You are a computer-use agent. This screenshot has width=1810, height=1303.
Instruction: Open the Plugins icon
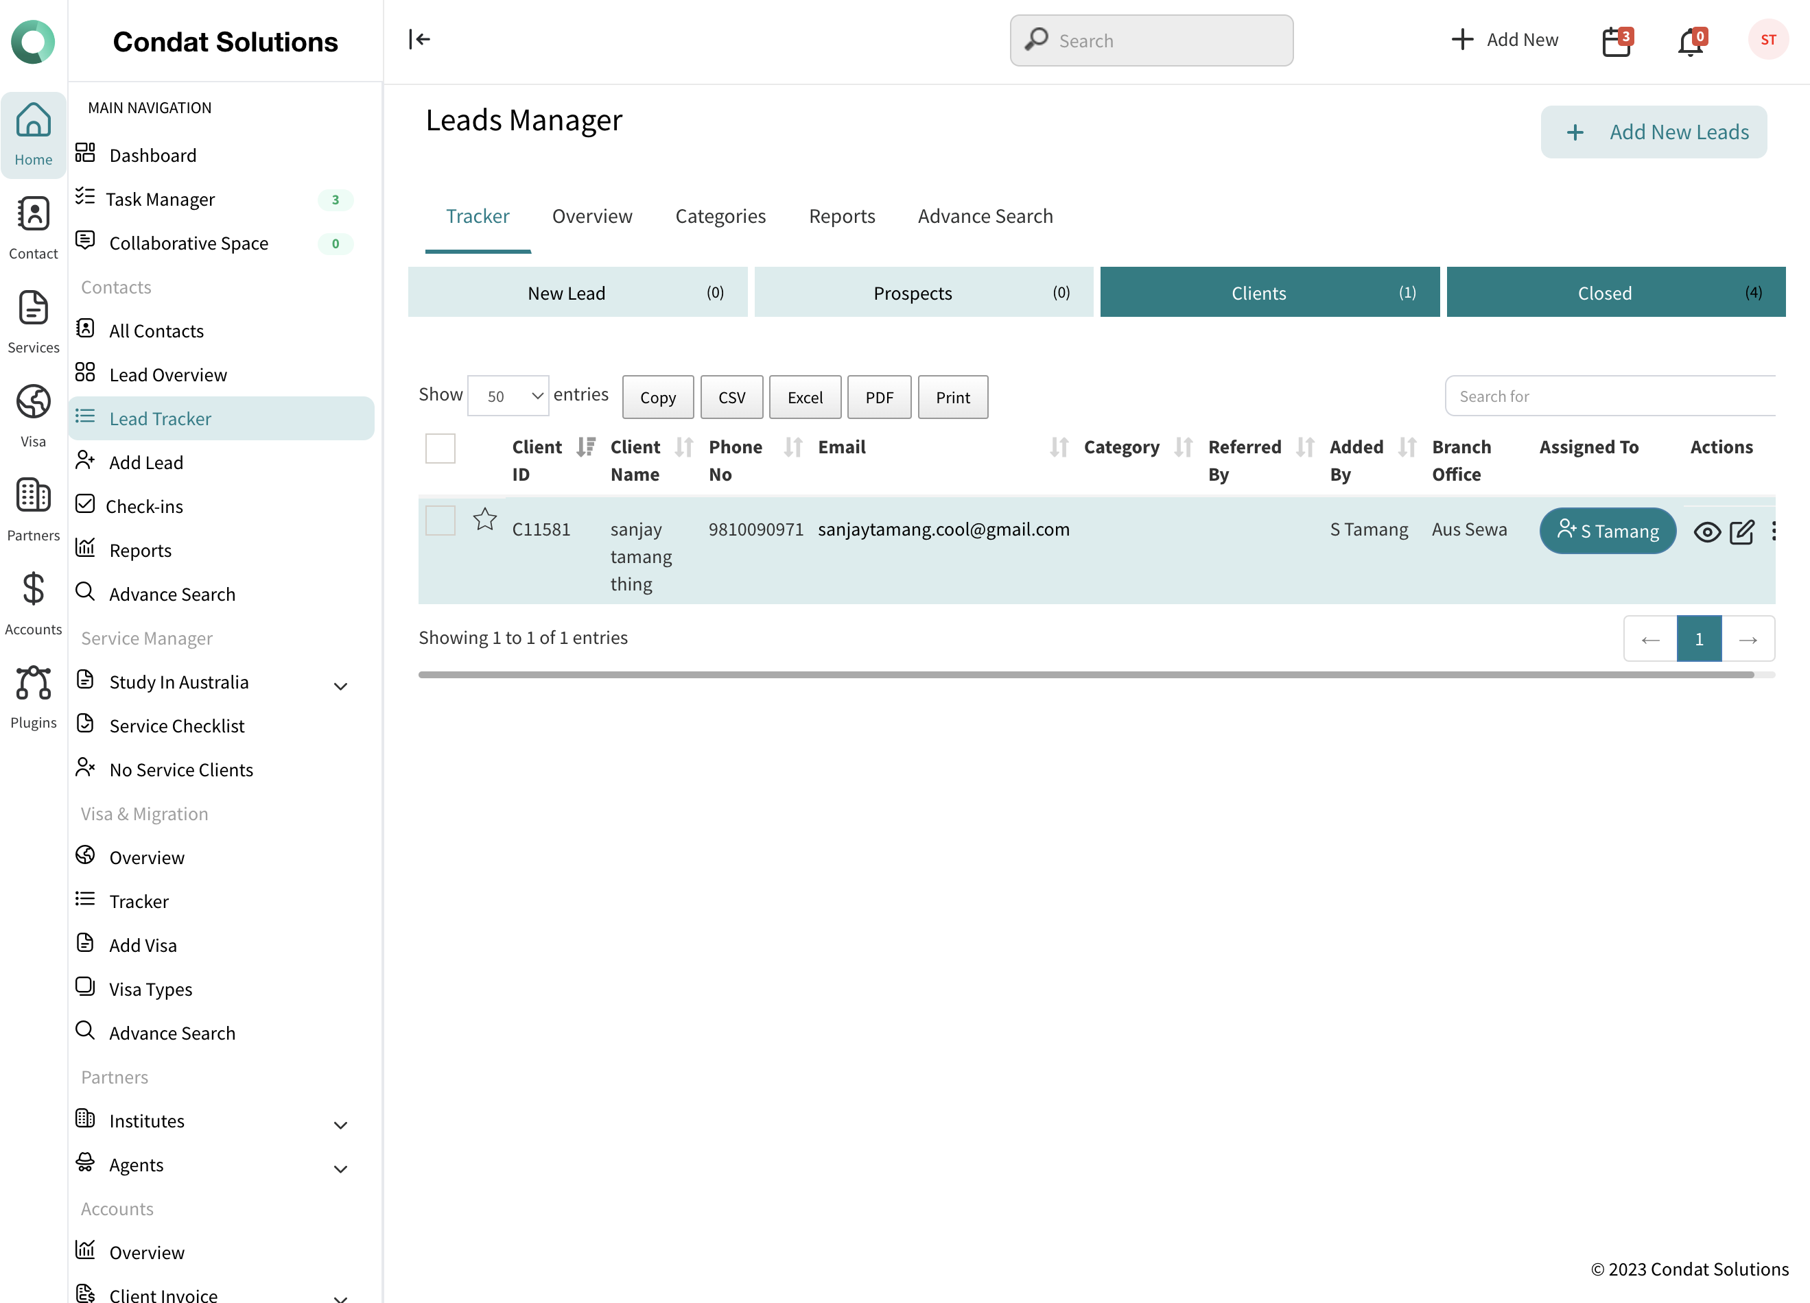coord(34,697)
